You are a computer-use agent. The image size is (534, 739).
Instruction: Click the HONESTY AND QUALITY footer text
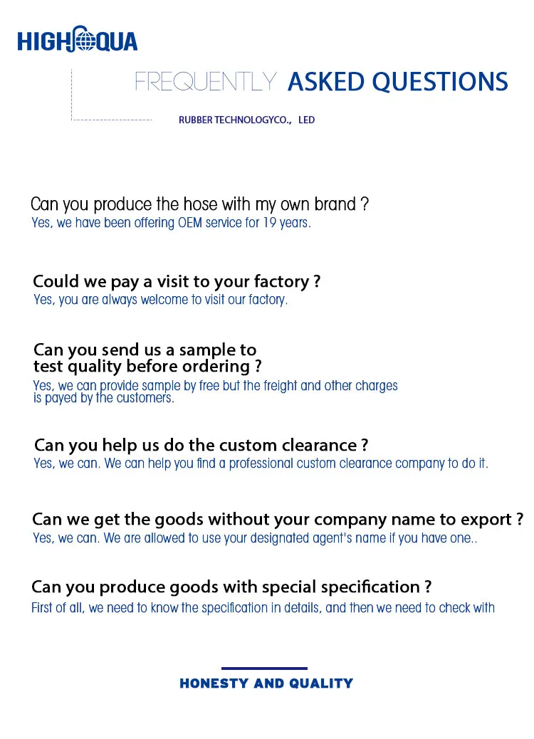(x=266, y=683)
